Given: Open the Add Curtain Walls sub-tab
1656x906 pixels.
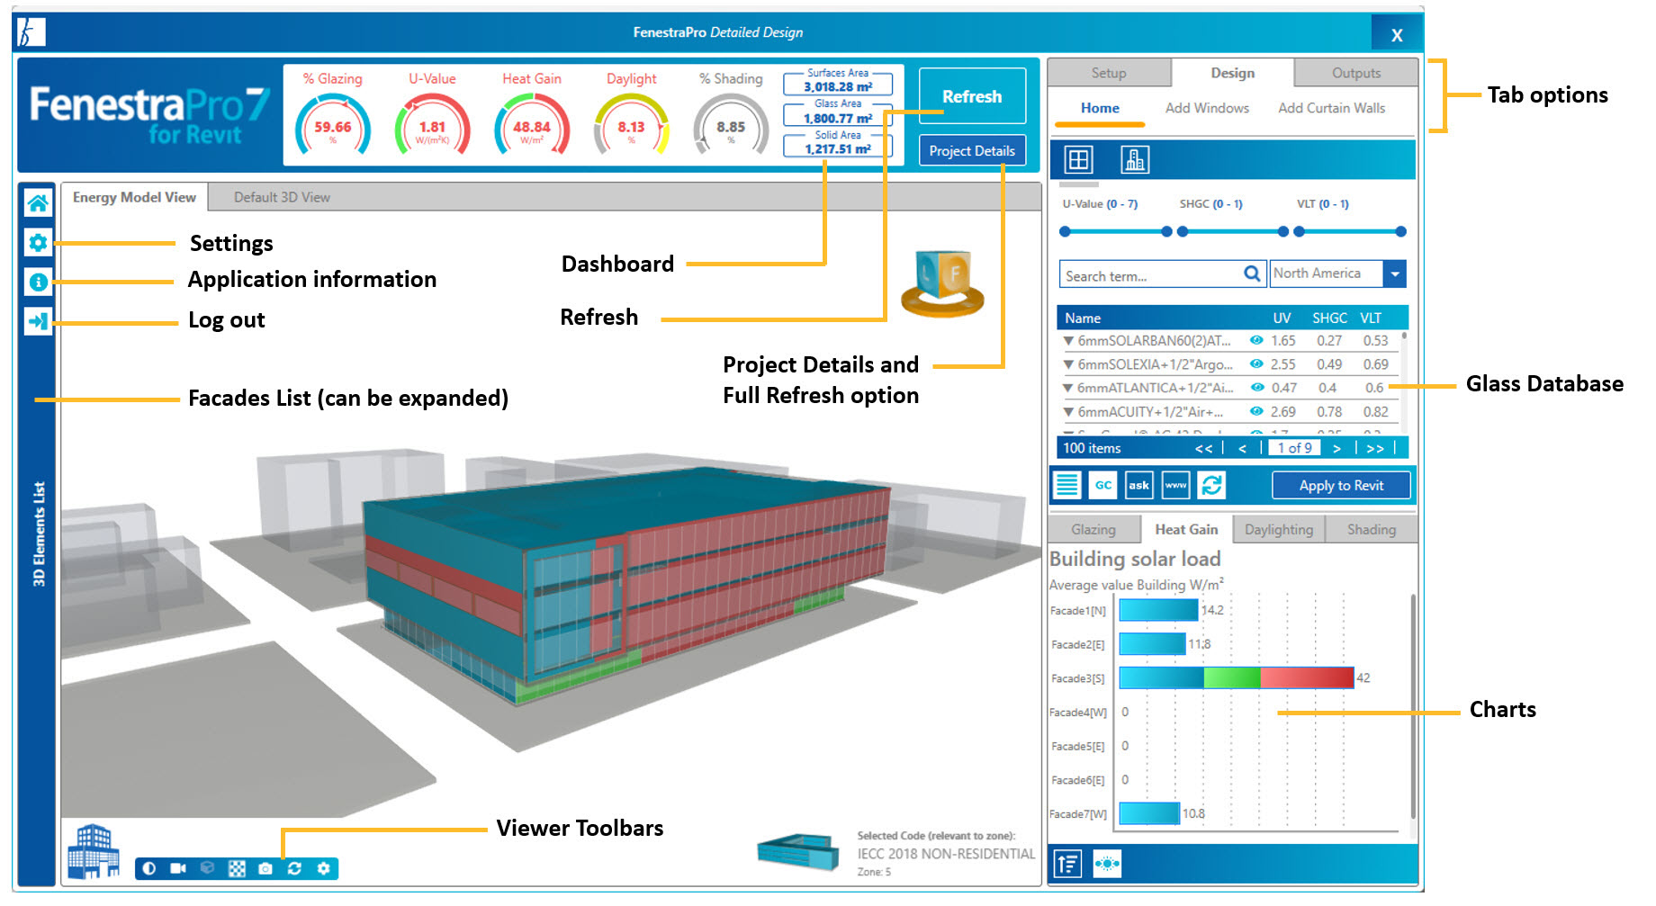Looking at the screenshot, I should click(x=1331, y=108).
